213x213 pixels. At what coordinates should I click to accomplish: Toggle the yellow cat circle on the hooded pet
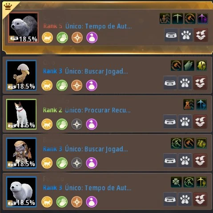[47, 163]
